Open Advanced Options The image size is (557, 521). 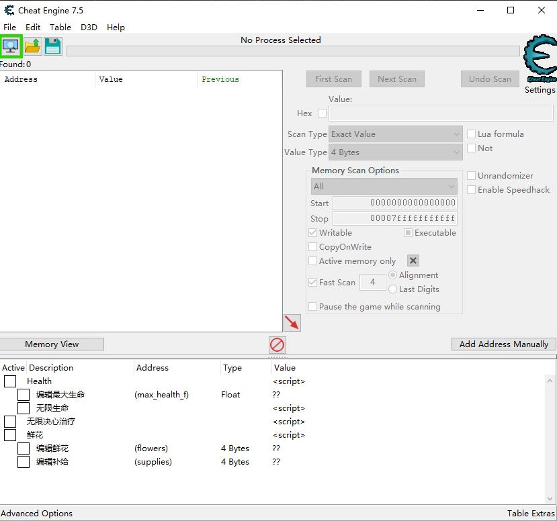pos(36,513)
